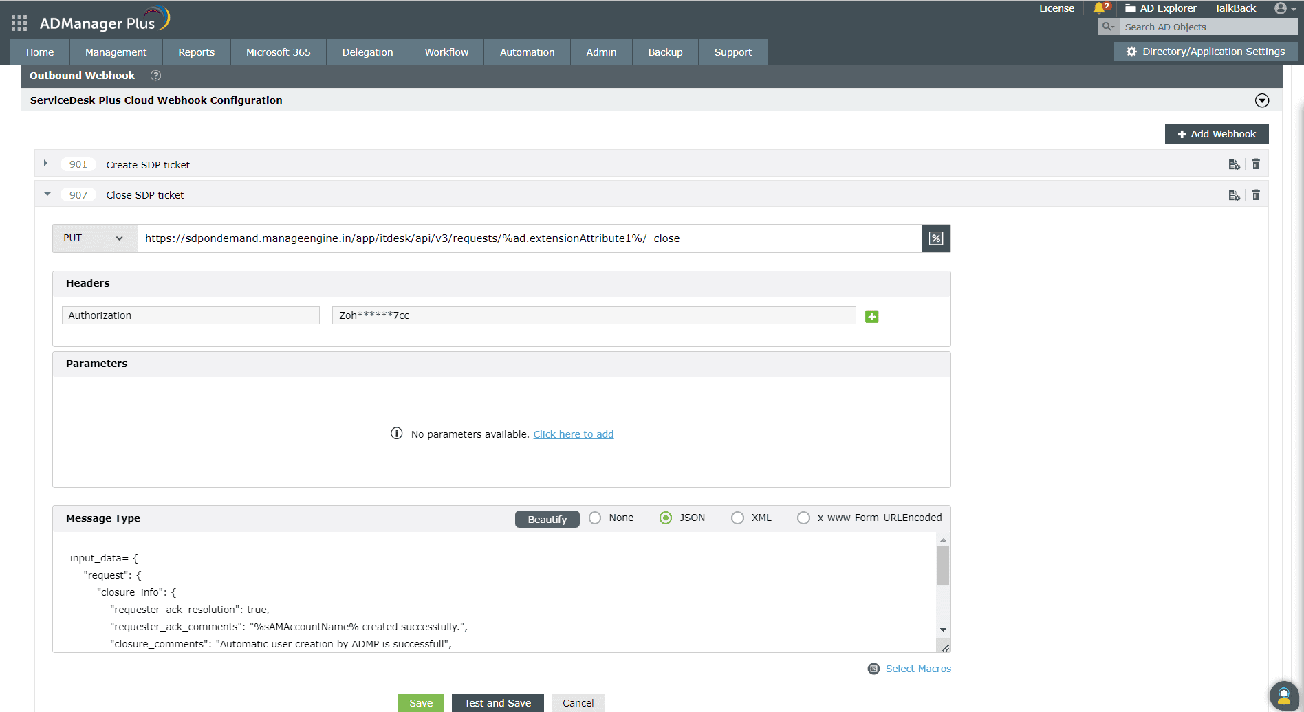
Task: Choose the x-www-Form-URLEncoded option
Action: (x=803, y=518)
